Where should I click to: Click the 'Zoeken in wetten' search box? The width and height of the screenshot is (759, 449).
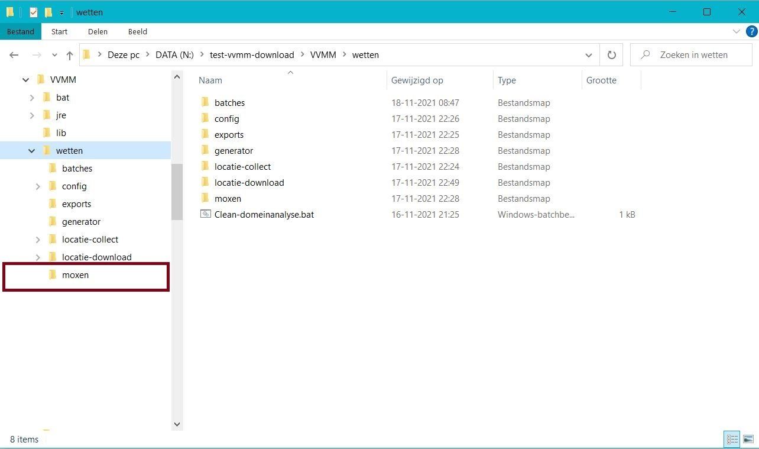pyautogui.click(x=691, y=55)
